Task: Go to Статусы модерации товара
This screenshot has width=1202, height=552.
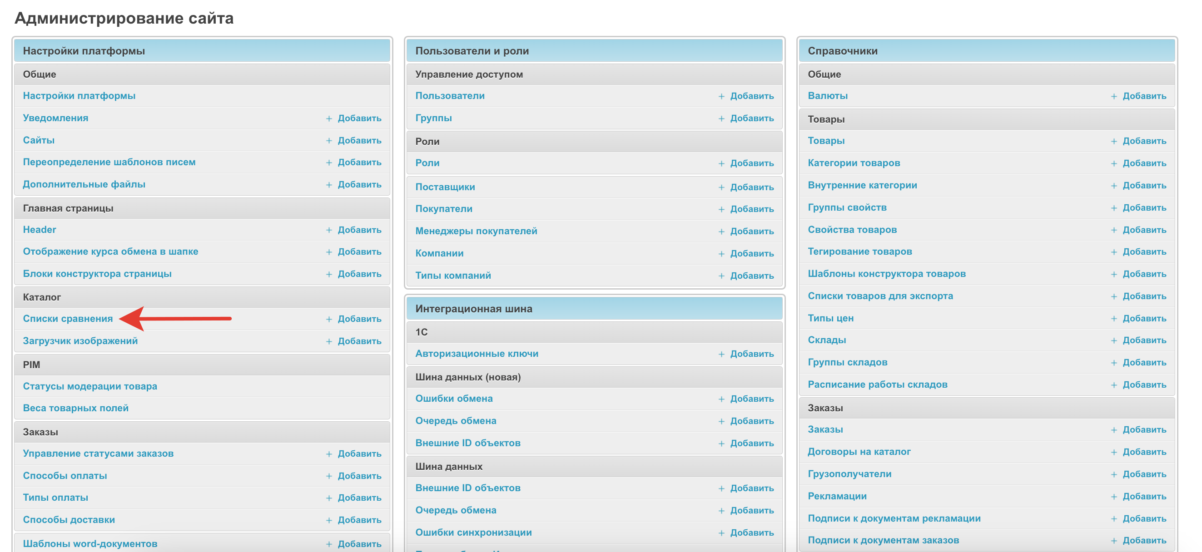Action: click(x=89, y=386)
